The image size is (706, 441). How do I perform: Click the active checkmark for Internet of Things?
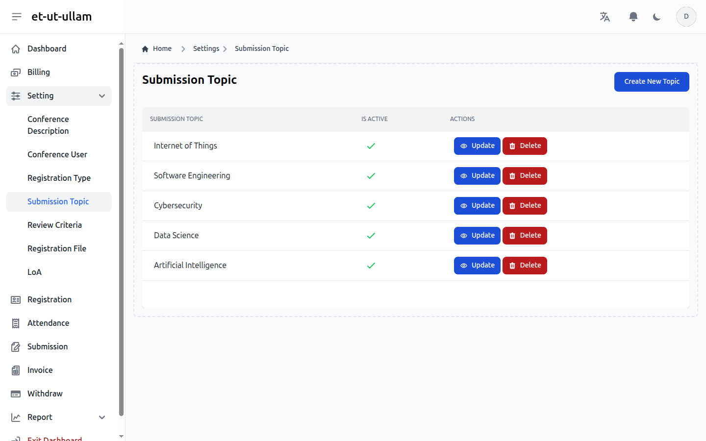tap(371, 146)
